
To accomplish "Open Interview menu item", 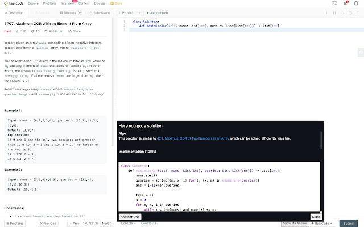I will tap(67, 3).
